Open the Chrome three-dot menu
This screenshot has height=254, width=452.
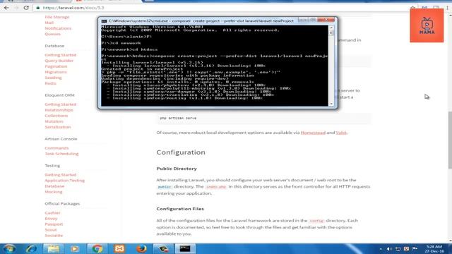(x=447, y=8)
